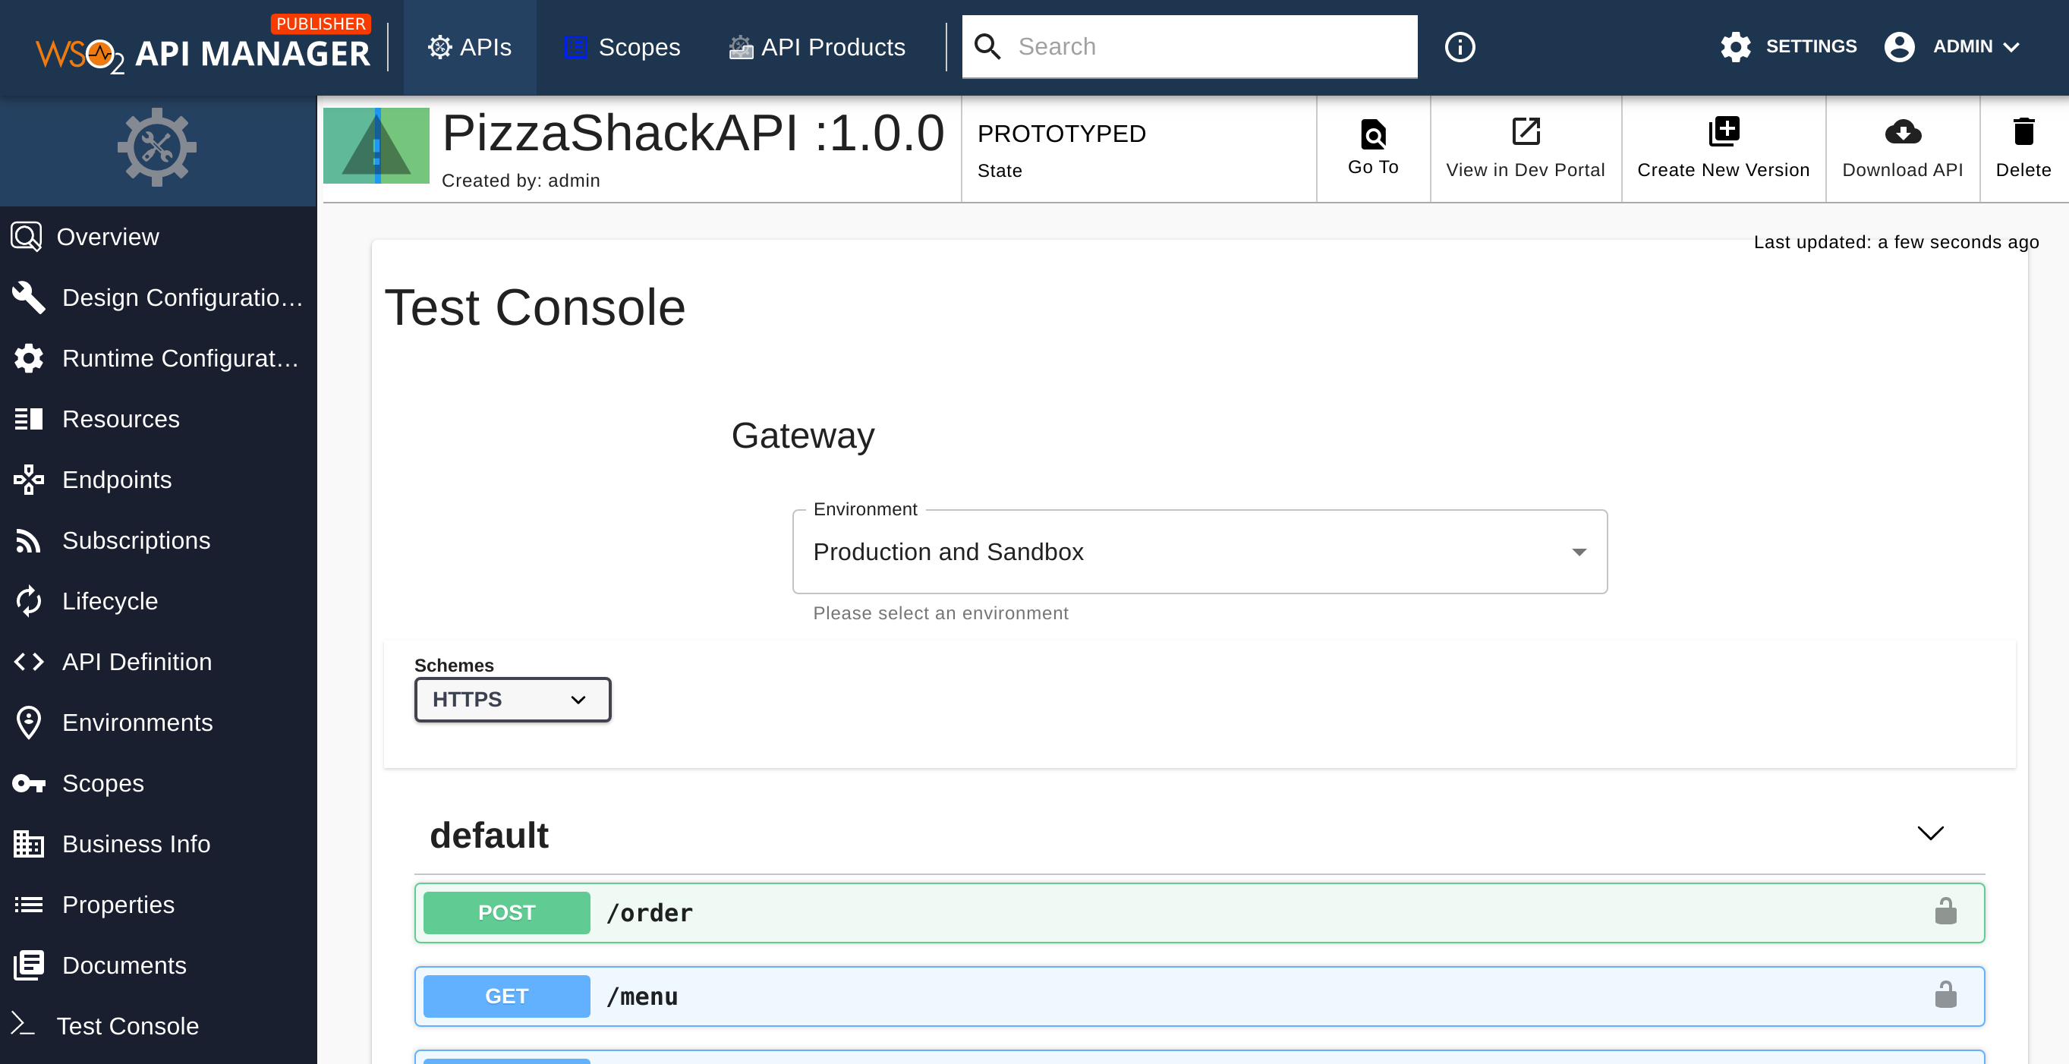Collapse the default resource group
Screen dimensions: 2069x1064
tap(1931, 833)
